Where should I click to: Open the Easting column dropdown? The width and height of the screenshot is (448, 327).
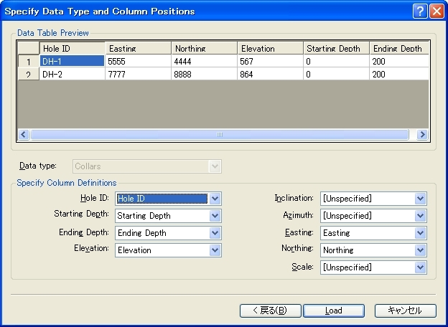(x=421, y=233)
